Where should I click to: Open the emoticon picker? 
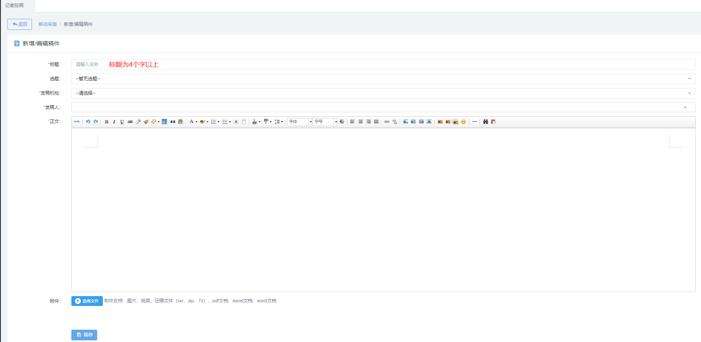[x=464, y=122]
